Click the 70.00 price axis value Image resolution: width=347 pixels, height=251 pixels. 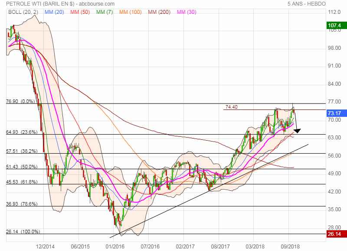[x=334, y=120]
